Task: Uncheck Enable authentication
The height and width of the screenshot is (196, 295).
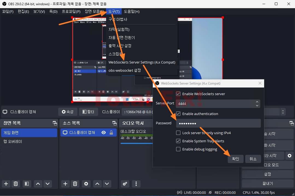Action: 178,114
